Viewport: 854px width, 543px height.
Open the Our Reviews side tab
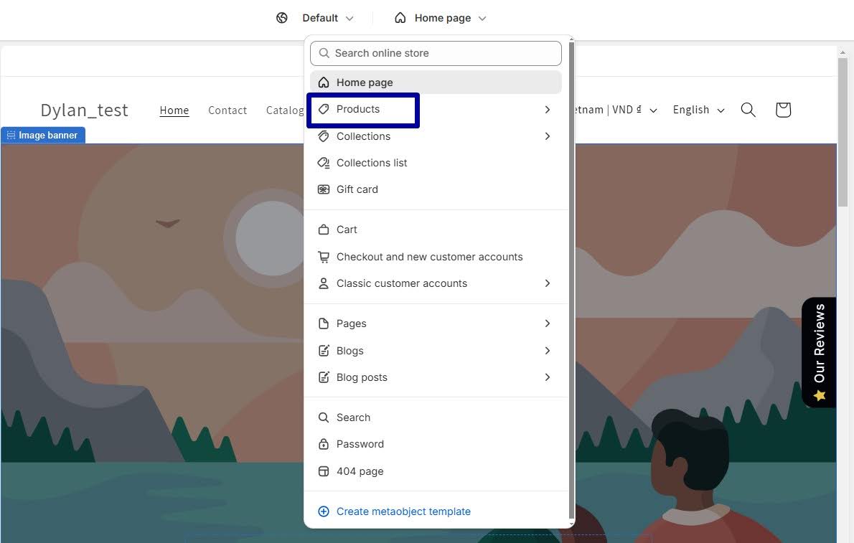pyautogui.click(x=819, y=352)
